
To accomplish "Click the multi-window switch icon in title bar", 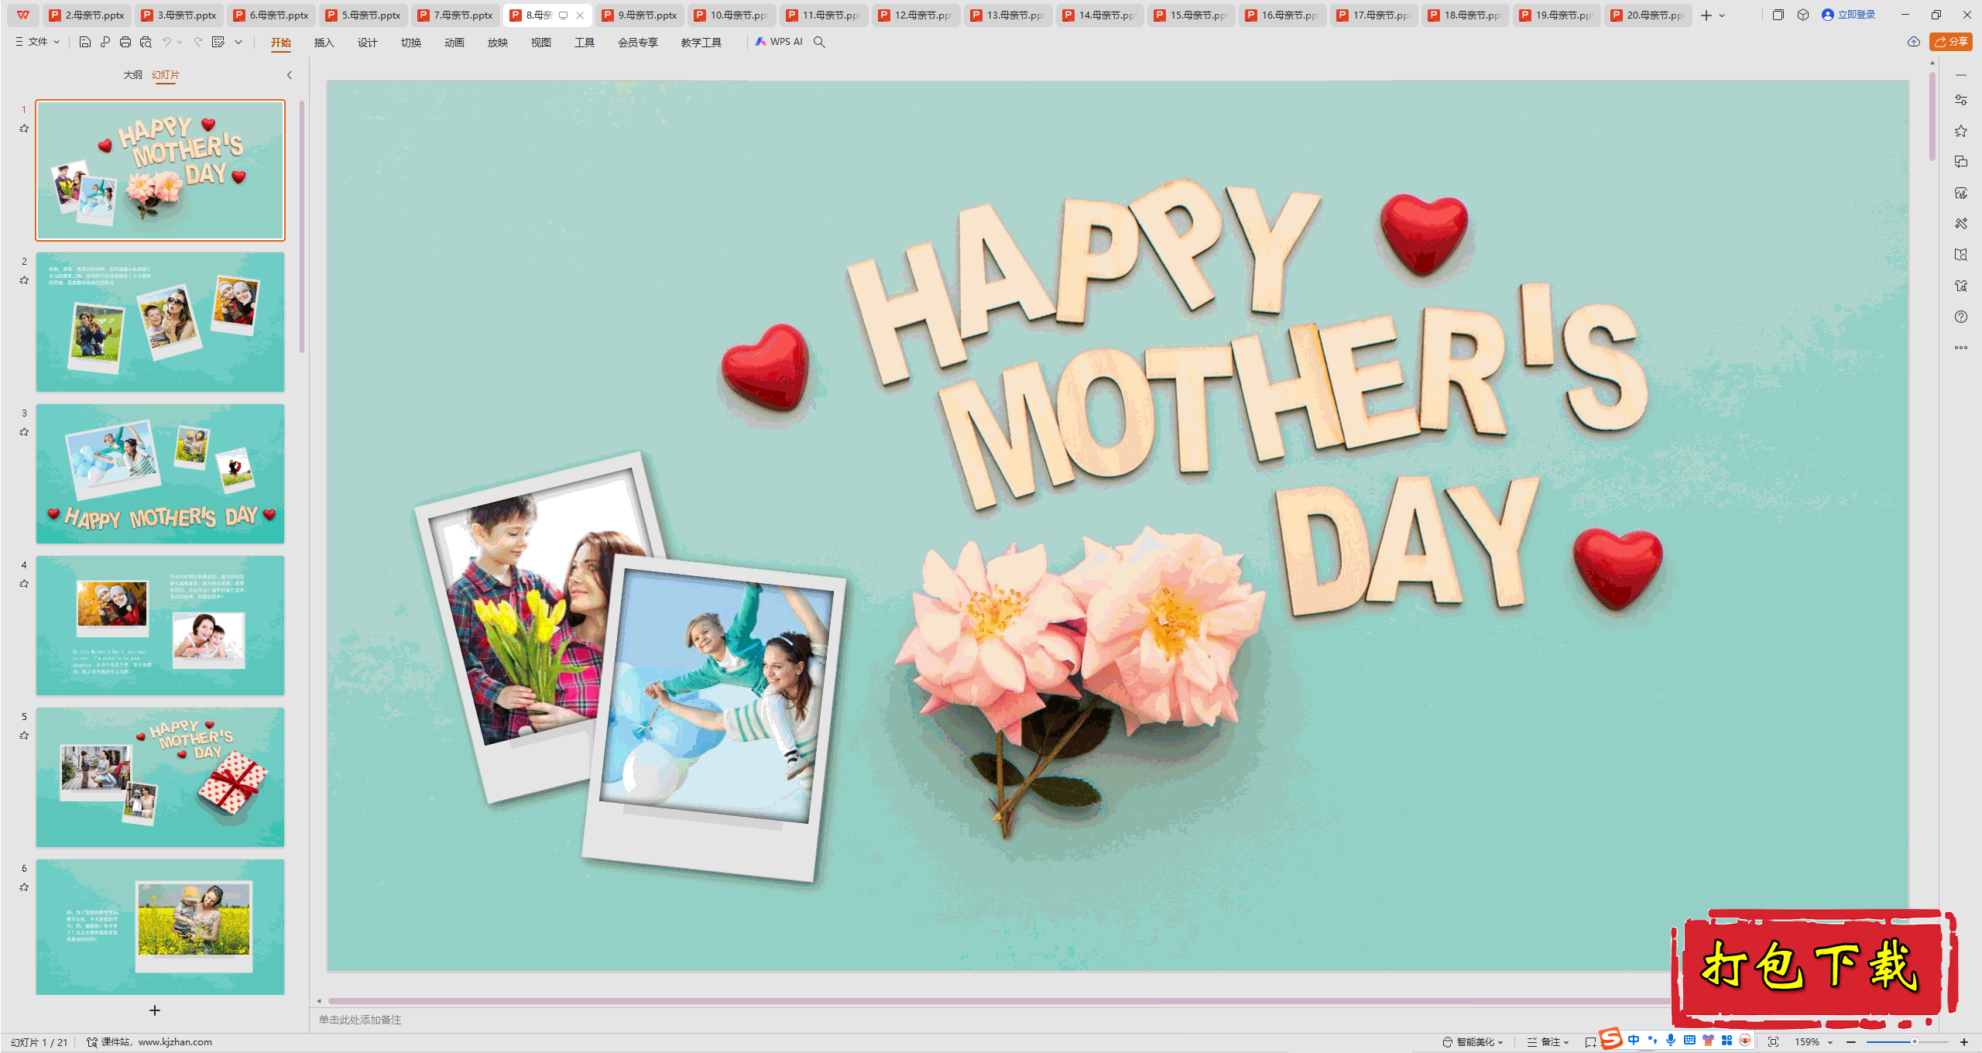I will (1778, 15).
